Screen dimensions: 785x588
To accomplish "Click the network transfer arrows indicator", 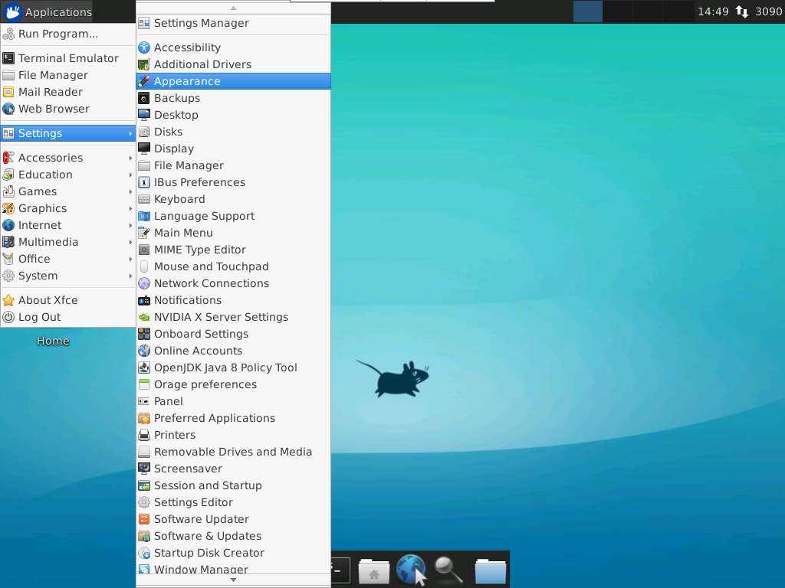I will 742,11.
